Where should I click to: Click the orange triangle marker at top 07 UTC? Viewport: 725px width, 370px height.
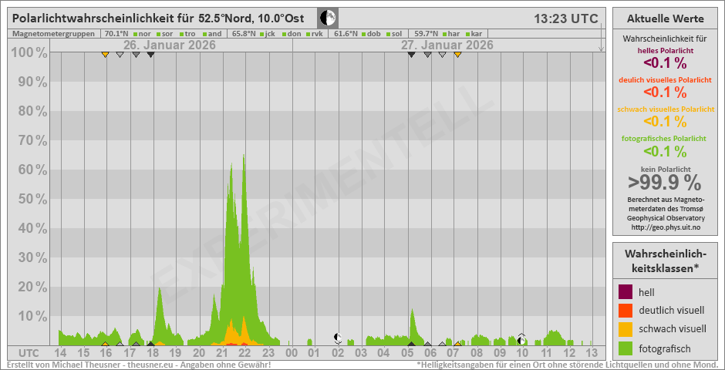pyautogui.click(x=457, y=54)
